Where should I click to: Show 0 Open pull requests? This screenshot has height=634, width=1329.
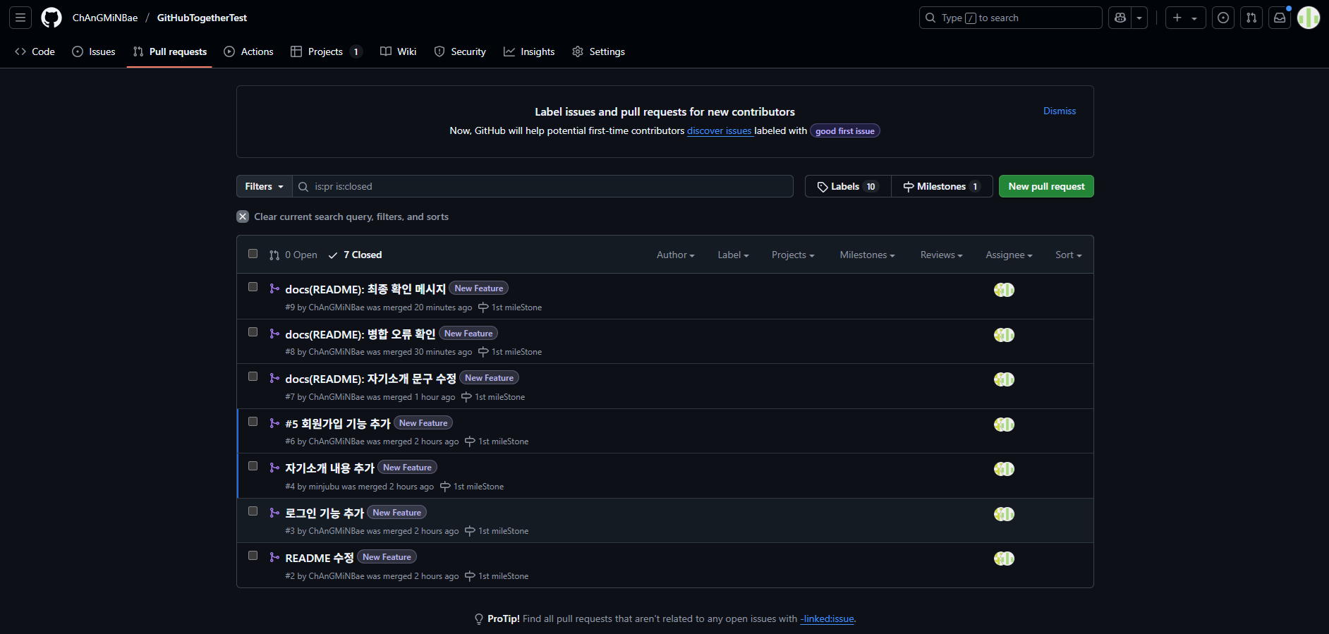pyautogui.click(x=293, y=255)
